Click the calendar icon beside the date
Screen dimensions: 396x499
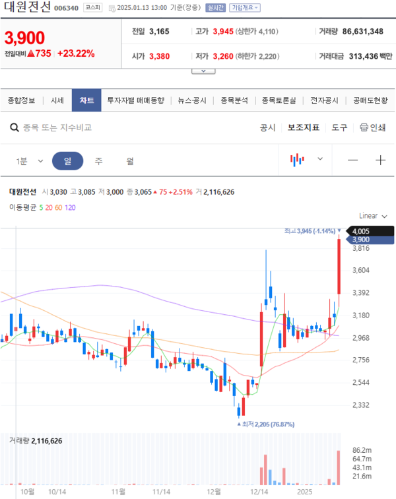point(112,9)
